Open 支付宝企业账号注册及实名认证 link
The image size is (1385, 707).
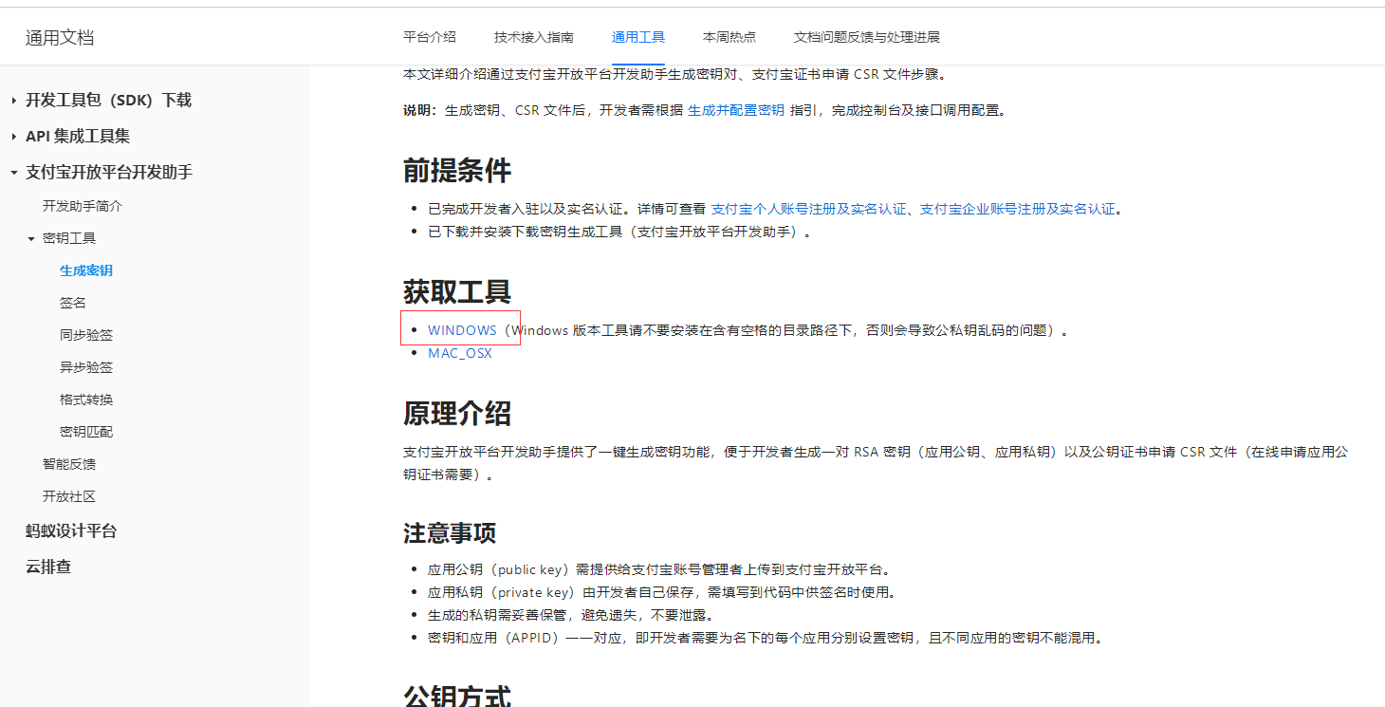[1018, 209]
